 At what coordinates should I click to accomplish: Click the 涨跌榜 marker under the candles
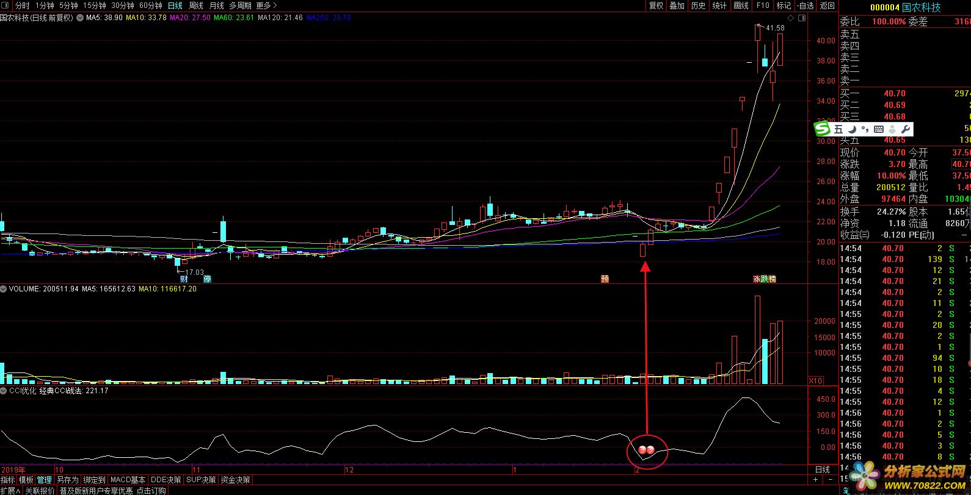pyautogui.click(x=764, y=279)
